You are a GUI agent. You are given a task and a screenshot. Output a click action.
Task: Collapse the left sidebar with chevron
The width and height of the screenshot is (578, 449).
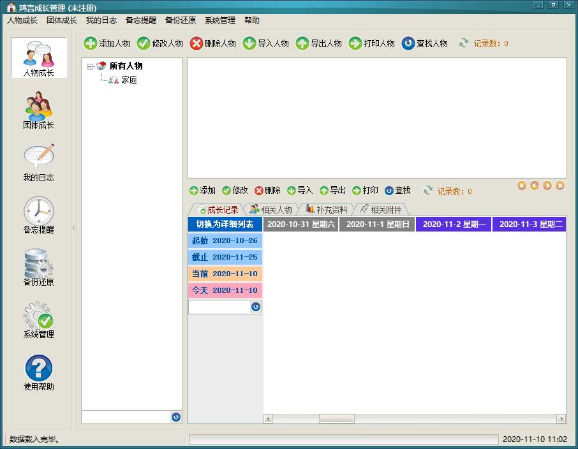tap(74, 228)
